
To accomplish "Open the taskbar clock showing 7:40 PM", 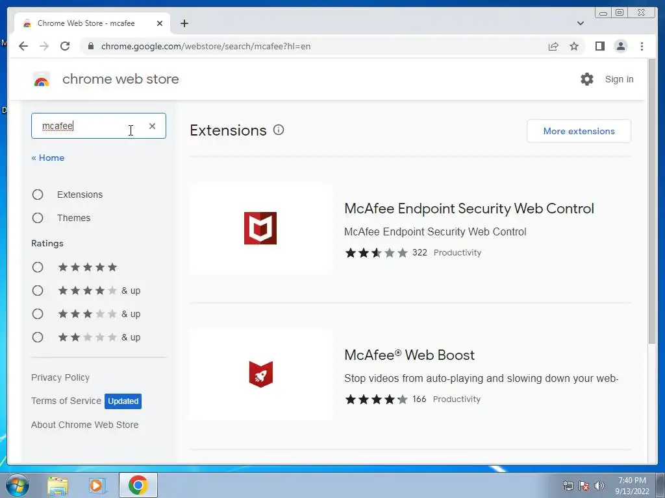I will pyautogui.click(x=632, y=486).
